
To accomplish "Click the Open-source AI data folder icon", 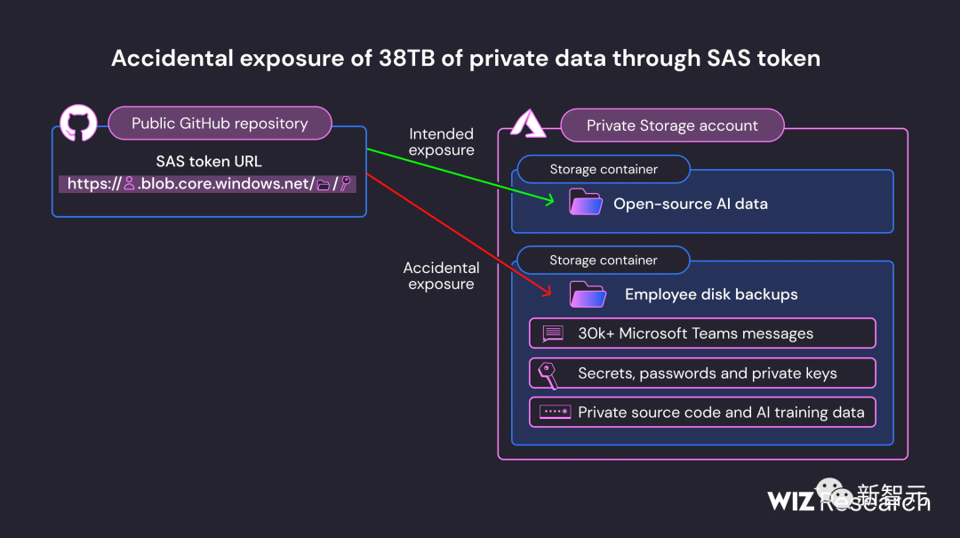I will coord(586,203).
